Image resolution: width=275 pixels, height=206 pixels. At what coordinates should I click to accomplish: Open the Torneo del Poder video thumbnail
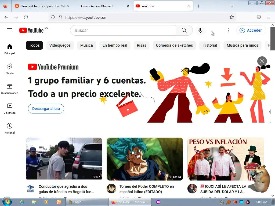[145, 159]
